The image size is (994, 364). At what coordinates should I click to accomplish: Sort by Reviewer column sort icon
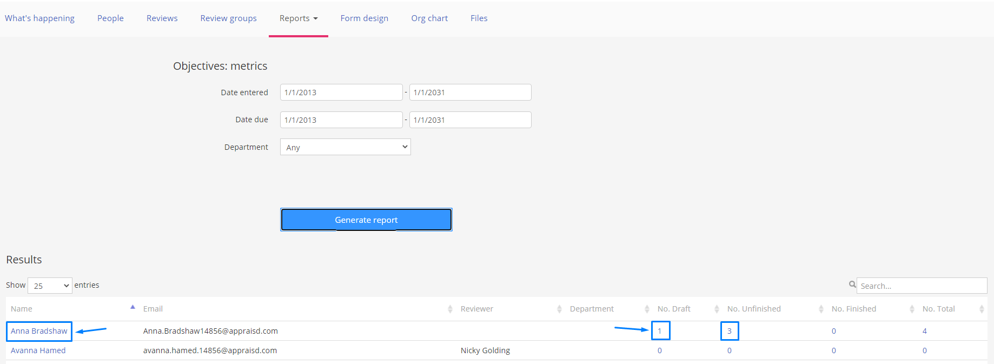[x=559, y=309]
